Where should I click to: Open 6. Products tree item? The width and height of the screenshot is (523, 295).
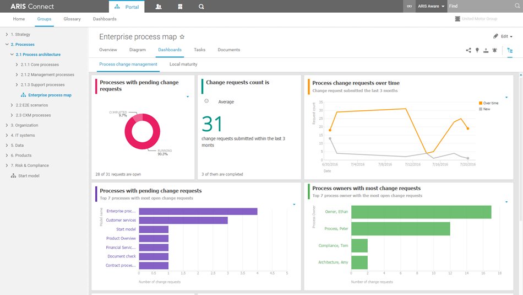(x=21, y=155)
